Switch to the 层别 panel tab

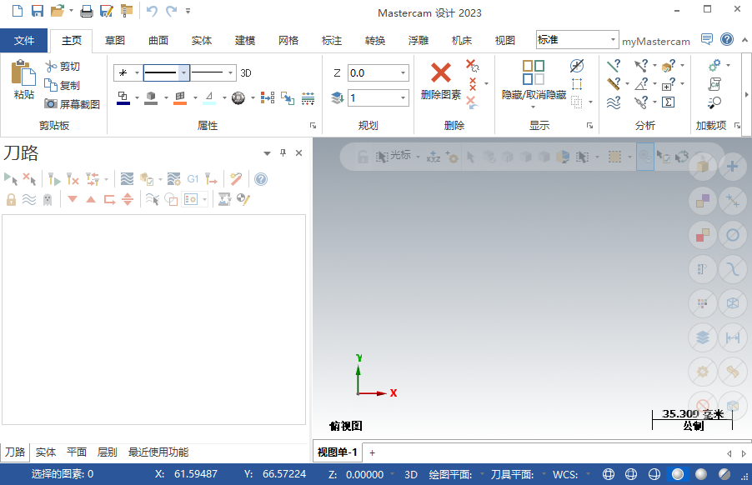point(108,452)
